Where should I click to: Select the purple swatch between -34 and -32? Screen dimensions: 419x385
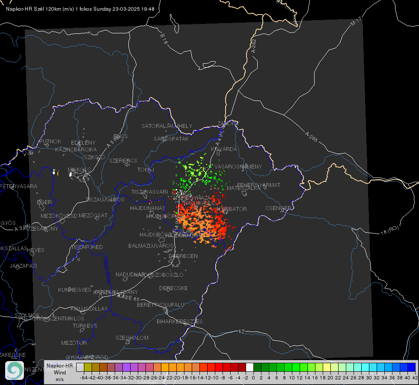pos(126,367)
